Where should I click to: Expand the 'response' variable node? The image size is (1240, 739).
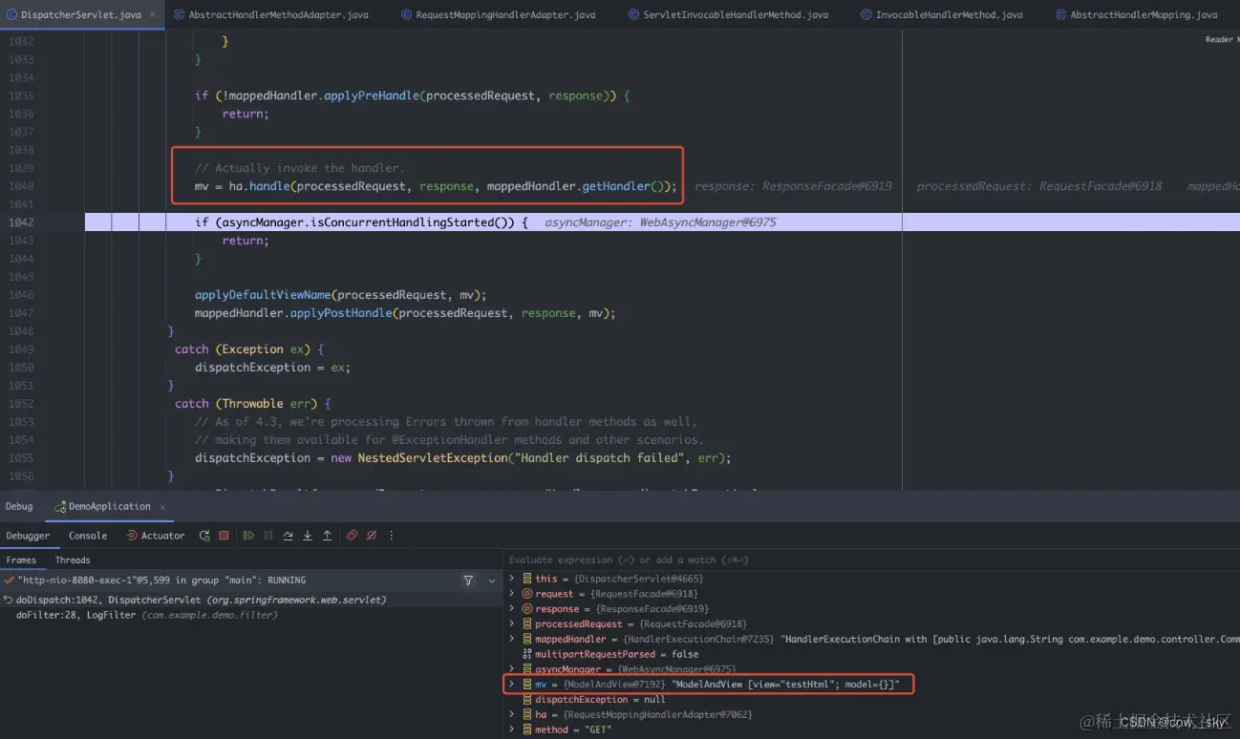click(x=512, y=609)
